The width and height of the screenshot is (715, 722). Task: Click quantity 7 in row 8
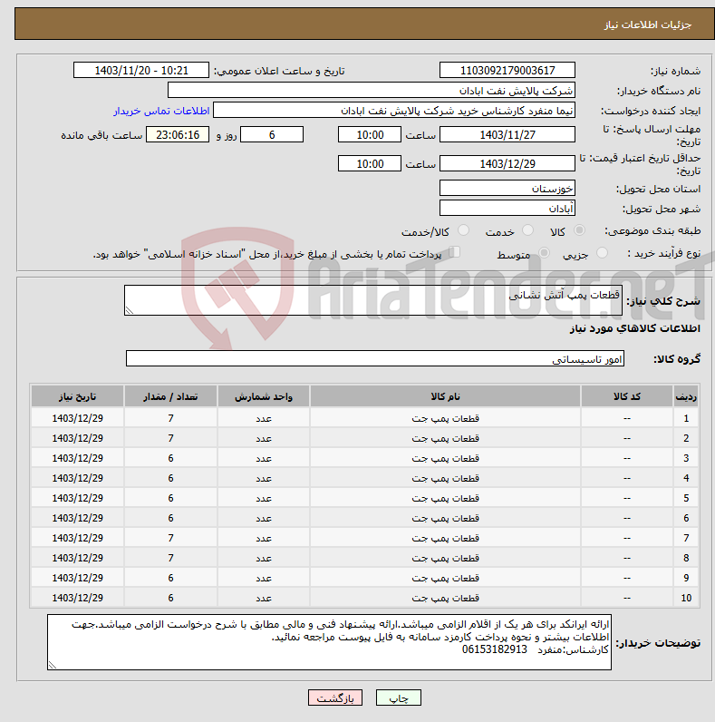(170, 558)
